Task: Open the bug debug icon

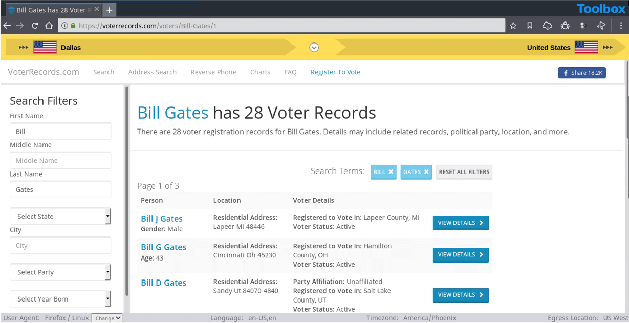Action: [565, 26]
